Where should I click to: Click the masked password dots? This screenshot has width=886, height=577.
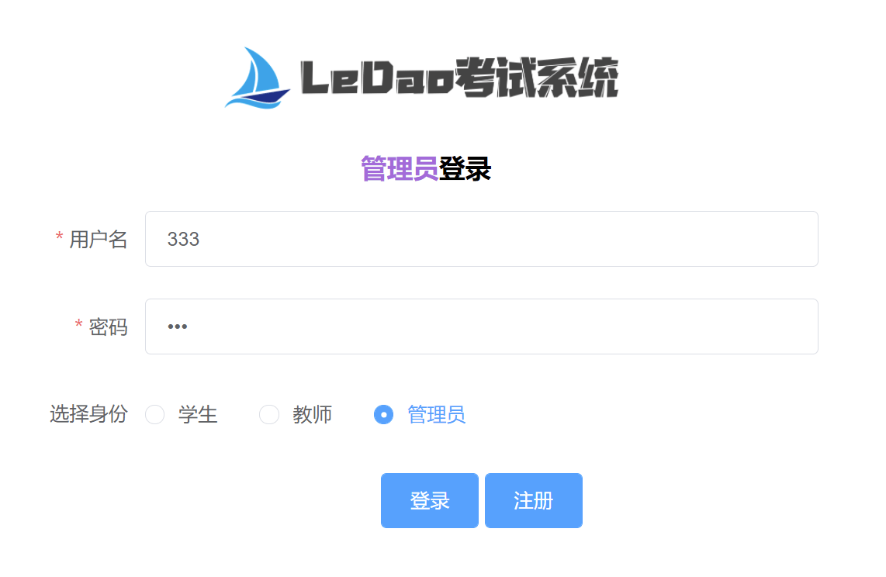click(x=178, y=327)
